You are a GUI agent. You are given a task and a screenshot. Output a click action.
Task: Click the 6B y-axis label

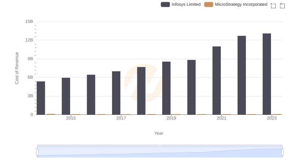30,77
